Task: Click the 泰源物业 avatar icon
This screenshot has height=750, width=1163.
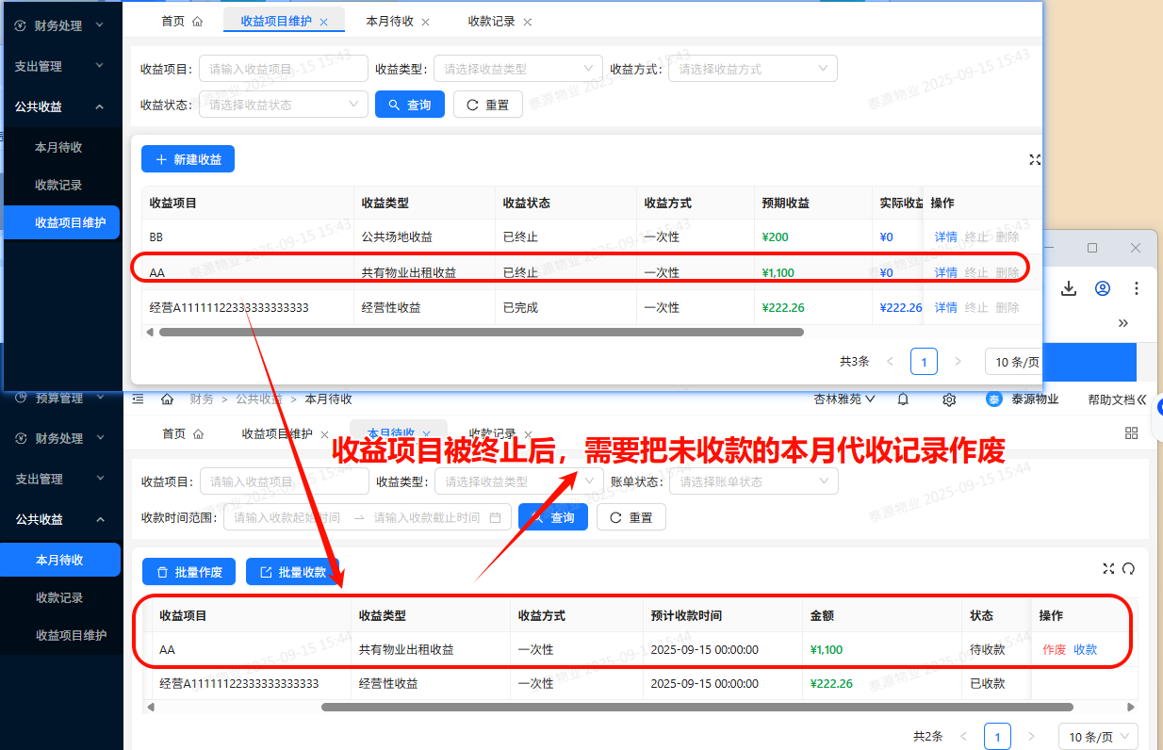Action: click(995, 399)
